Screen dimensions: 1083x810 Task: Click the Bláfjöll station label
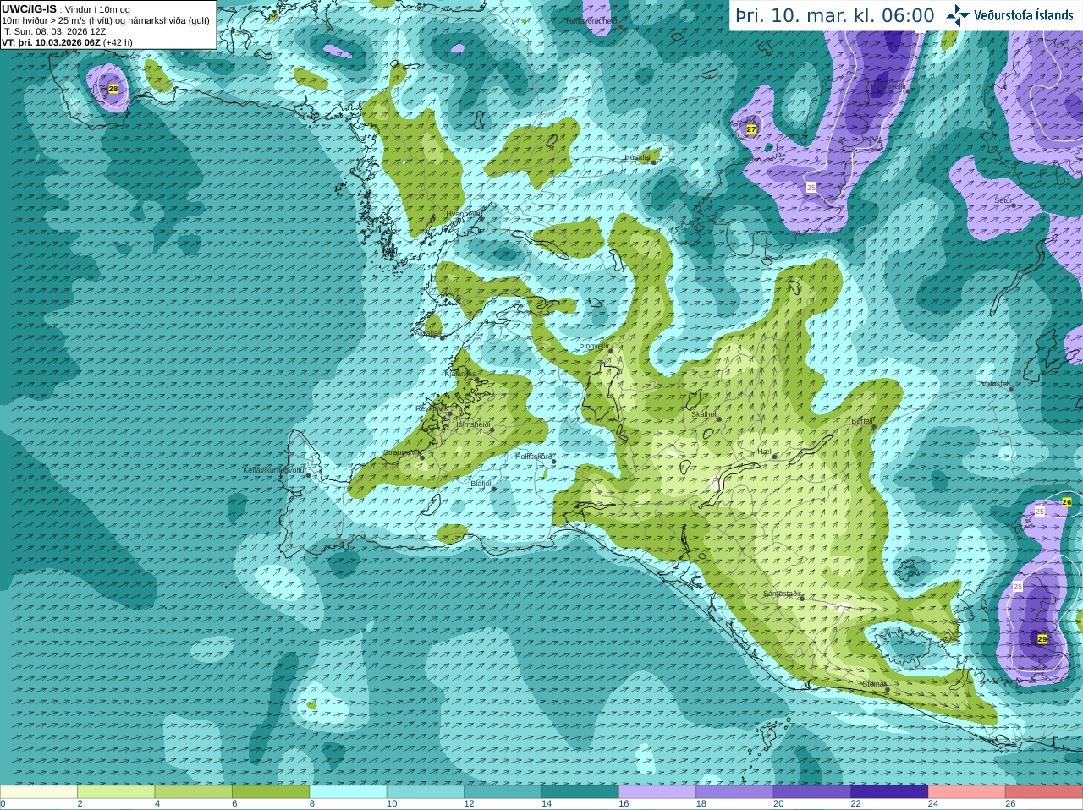481,484
